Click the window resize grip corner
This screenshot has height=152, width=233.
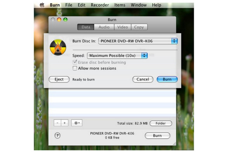[x=174, y=143]
